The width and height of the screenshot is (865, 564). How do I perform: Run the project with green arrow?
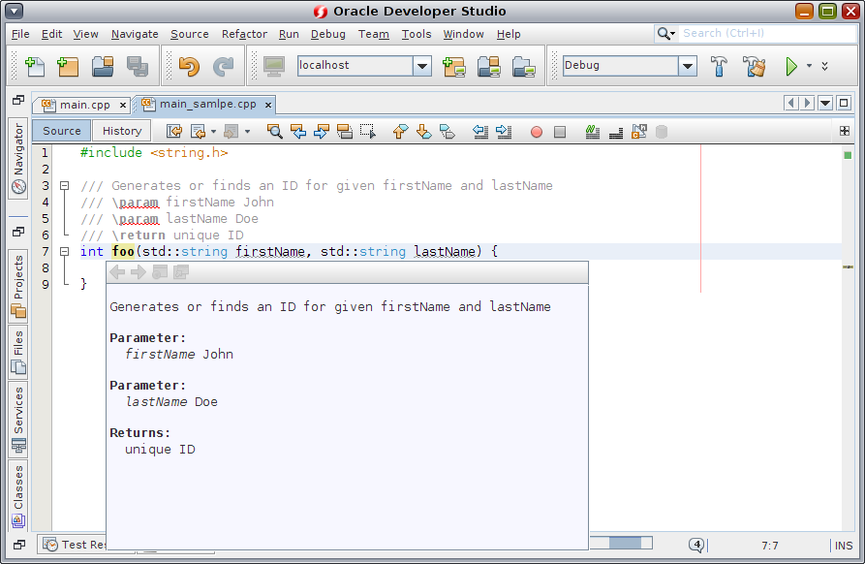point(791,66)
